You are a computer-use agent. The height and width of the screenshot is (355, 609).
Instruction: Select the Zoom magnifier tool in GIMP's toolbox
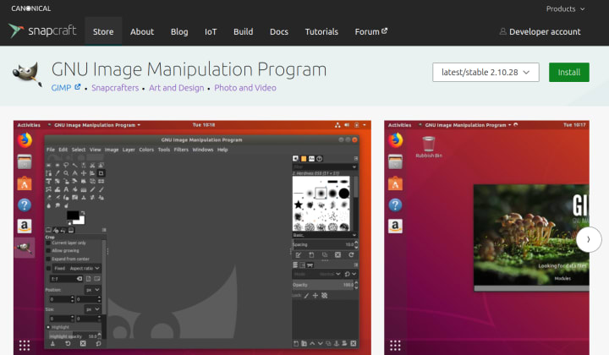coord(66,173)
